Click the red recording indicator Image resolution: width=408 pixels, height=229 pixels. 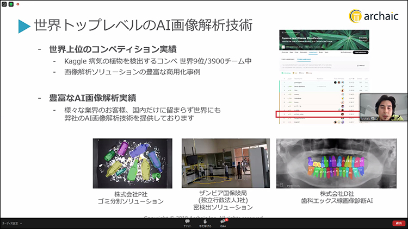point(18,4)
